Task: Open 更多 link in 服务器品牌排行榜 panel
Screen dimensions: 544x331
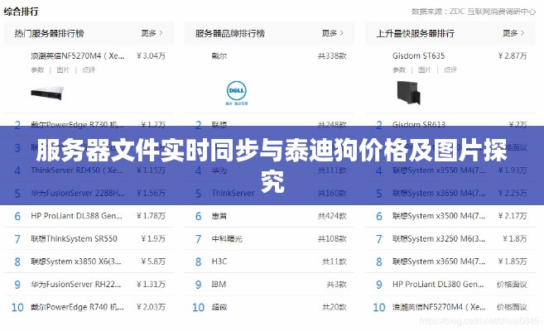Action: pos(332,33)
